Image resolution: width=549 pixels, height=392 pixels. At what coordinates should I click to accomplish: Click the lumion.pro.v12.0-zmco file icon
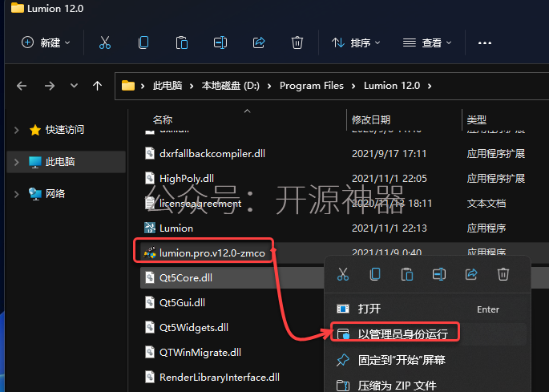tap(150, 253)
